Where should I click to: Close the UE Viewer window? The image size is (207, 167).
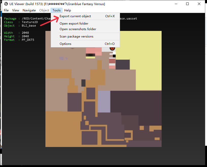pos(199,4)
